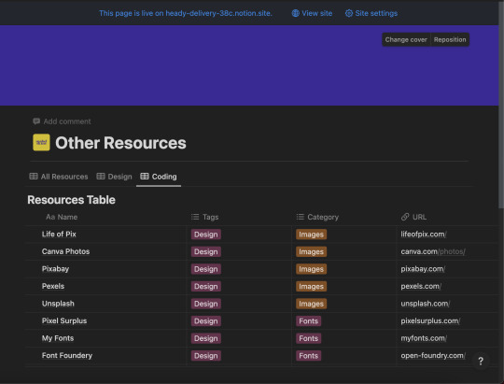
Task: Open Site settings
Action: click(x=371, y=13)
